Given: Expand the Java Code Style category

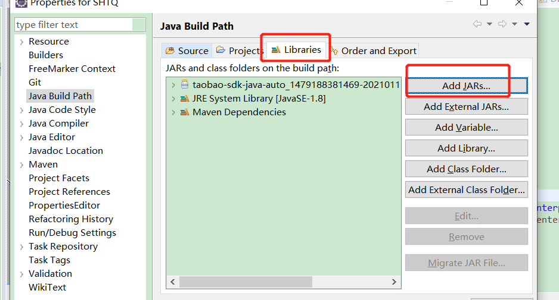Looking at the screenshot, I should click(x=21, y=110).
